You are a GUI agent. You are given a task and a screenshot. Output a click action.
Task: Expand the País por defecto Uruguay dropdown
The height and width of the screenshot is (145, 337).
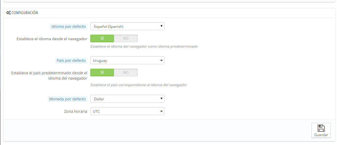coord(127,60)
